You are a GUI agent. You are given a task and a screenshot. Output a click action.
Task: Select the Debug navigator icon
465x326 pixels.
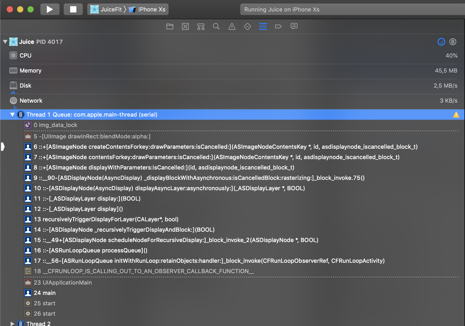point(263,26)
